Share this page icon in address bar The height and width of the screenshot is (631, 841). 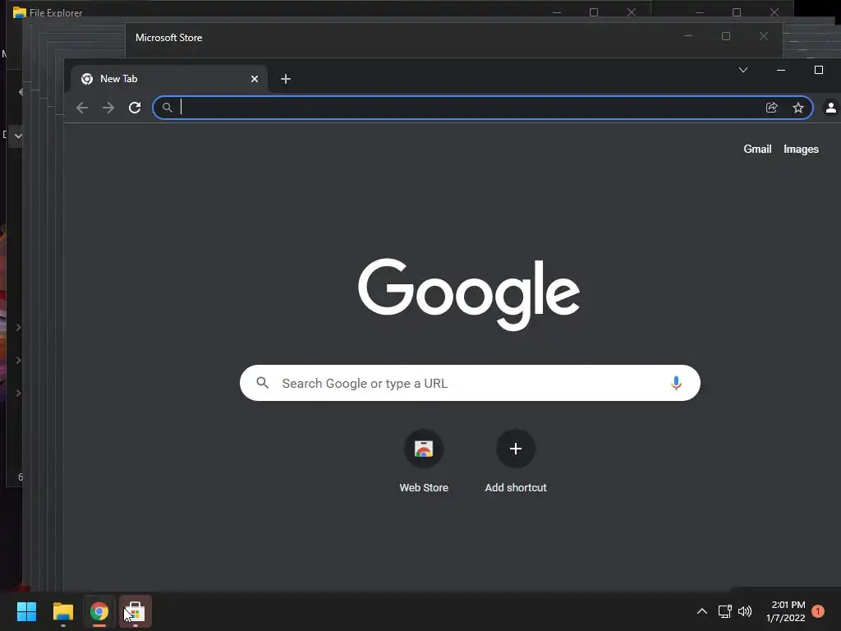tap(771, 108)
